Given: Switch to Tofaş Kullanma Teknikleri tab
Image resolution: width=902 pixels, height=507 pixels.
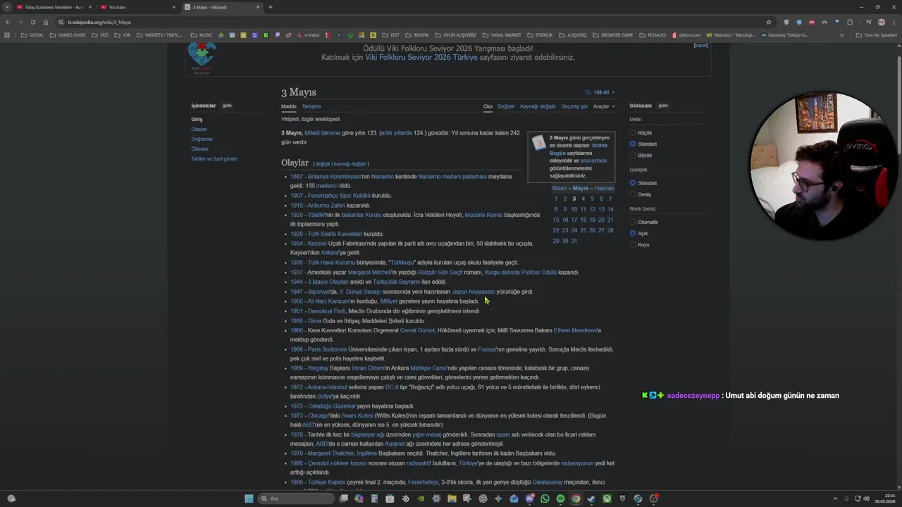Looking at the screenshot, I should point(54,7).
